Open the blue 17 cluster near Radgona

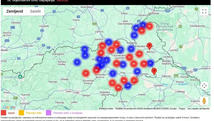pyautogui.click(x=131, y=49)
